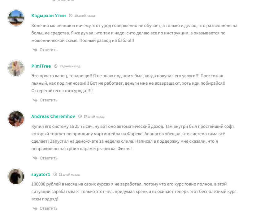Select the sayator1 username
This screenshot has height=219, width=256.
click(41, 174)
